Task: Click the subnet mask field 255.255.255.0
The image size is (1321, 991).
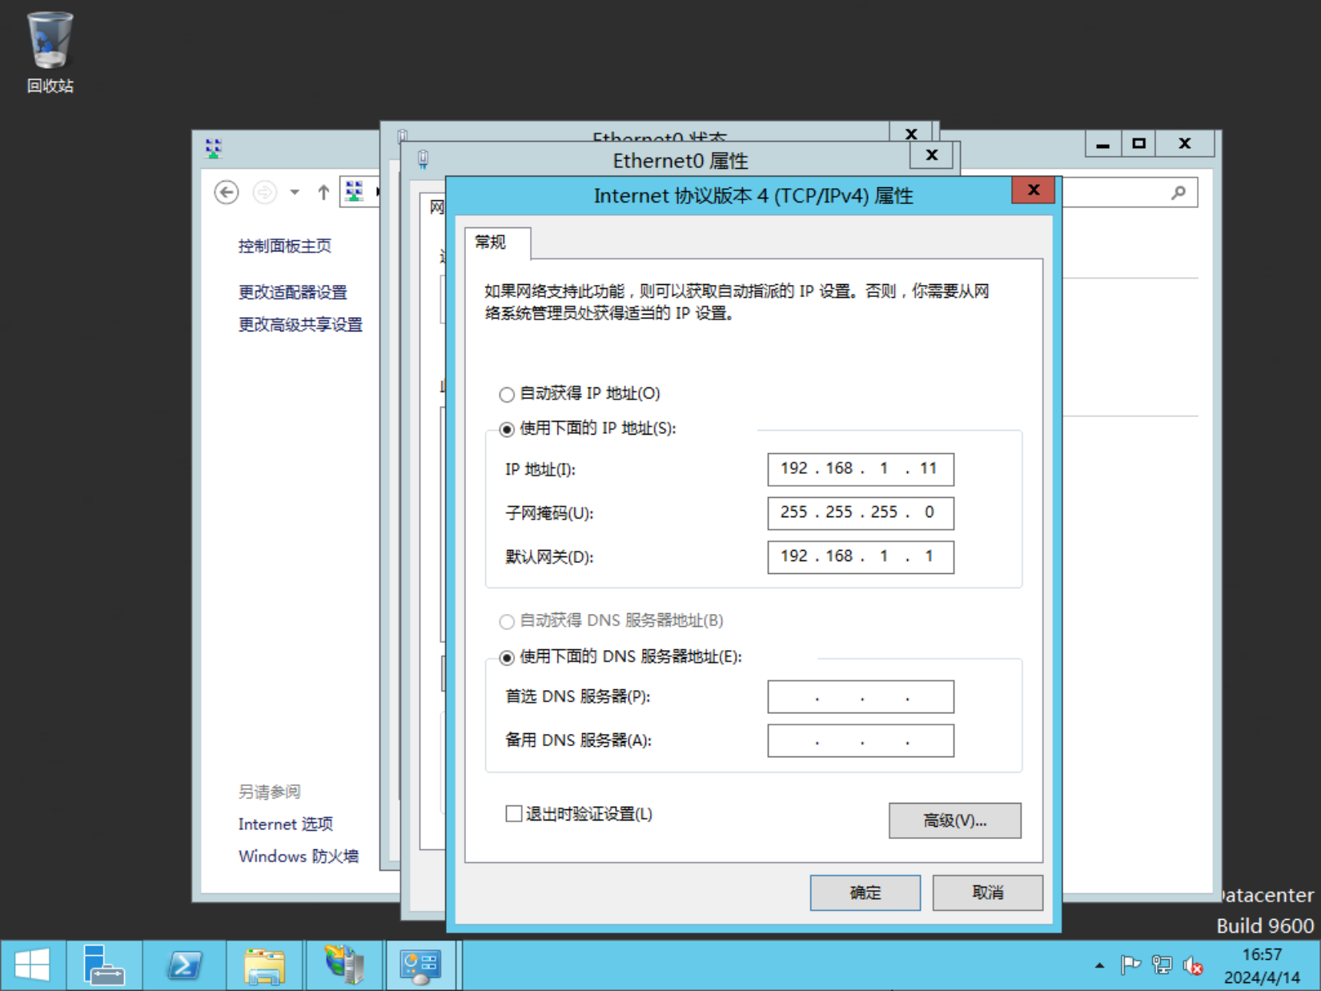Action: coord(861,513)
